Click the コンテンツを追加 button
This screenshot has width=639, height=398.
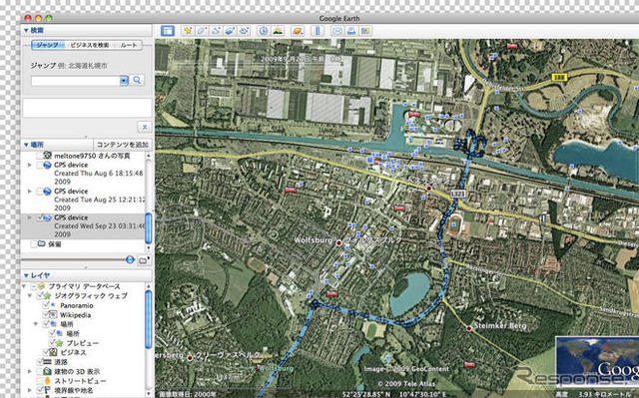click(122, 145)
